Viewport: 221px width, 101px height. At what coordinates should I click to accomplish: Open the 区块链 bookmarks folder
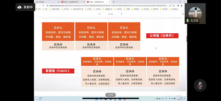(88, 9)
